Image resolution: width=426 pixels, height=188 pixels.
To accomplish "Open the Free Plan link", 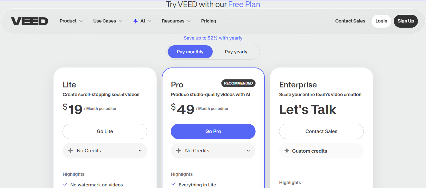I will [244, 4].
